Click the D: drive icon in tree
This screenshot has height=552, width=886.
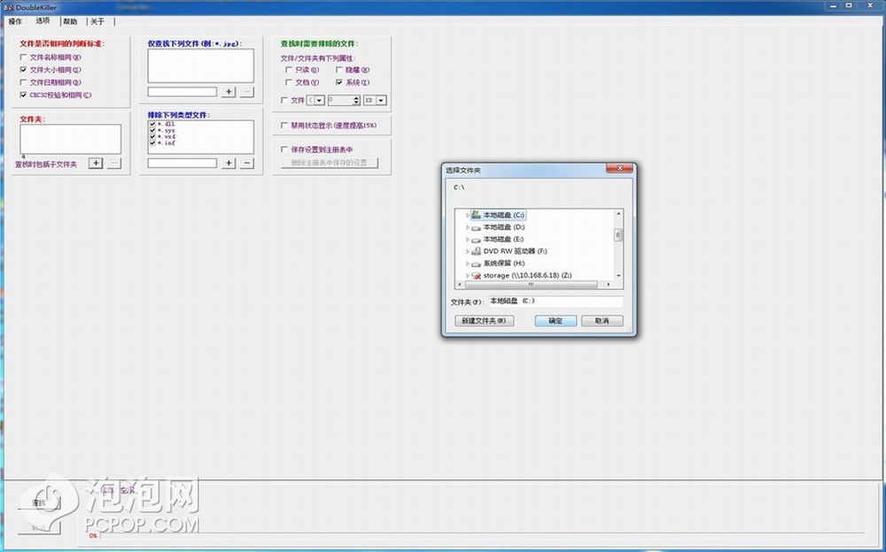[476, 227]
